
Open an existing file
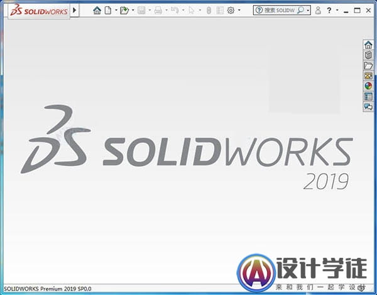[124, 10]
